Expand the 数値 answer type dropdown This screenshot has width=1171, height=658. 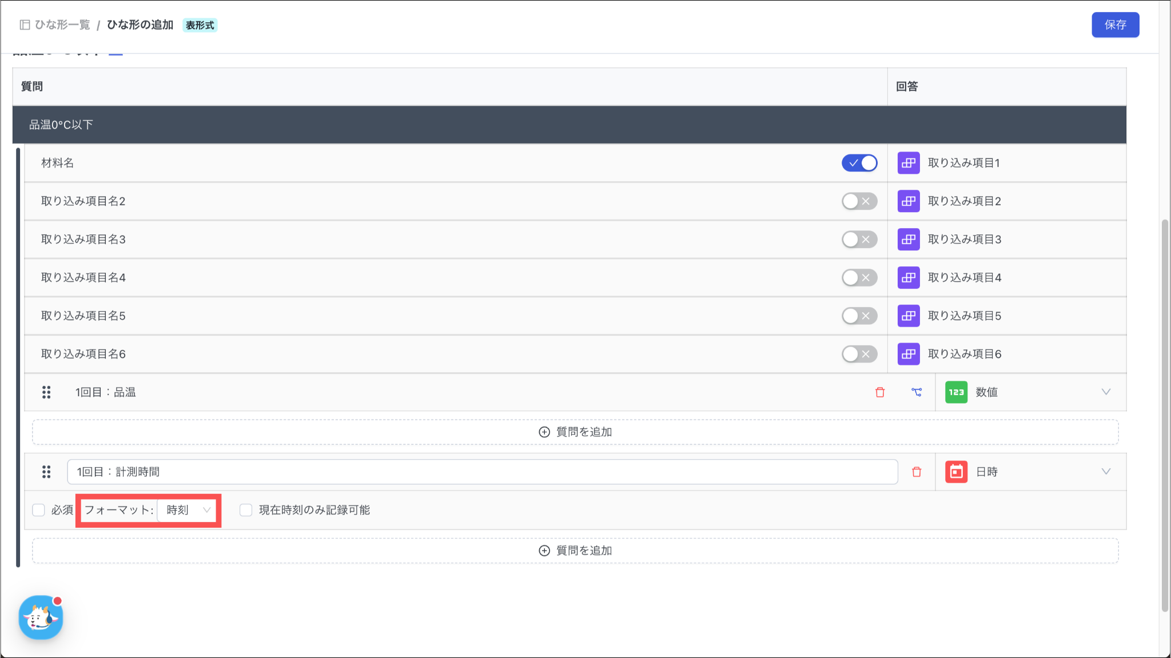1105,392
